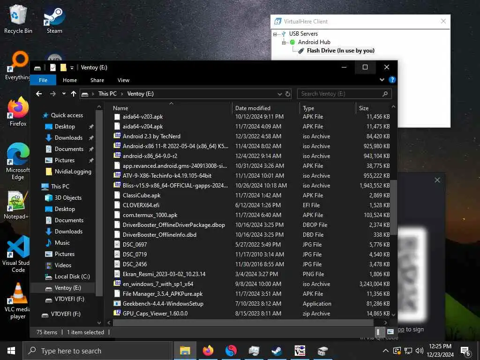This screenshot has width=480, height=360.
Task: Open the recent locations dropdown arrow
Action: point(64,94)
